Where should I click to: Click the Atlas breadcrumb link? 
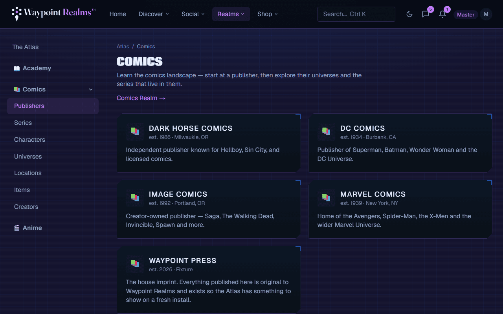(x=123, y=46)
